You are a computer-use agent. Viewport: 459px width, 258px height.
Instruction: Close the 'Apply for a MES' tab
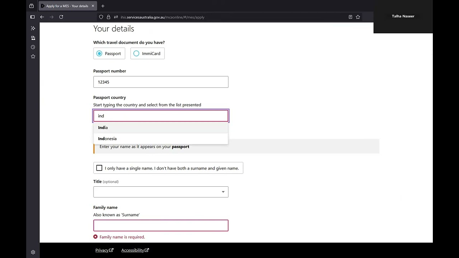(x=93, y=6)
